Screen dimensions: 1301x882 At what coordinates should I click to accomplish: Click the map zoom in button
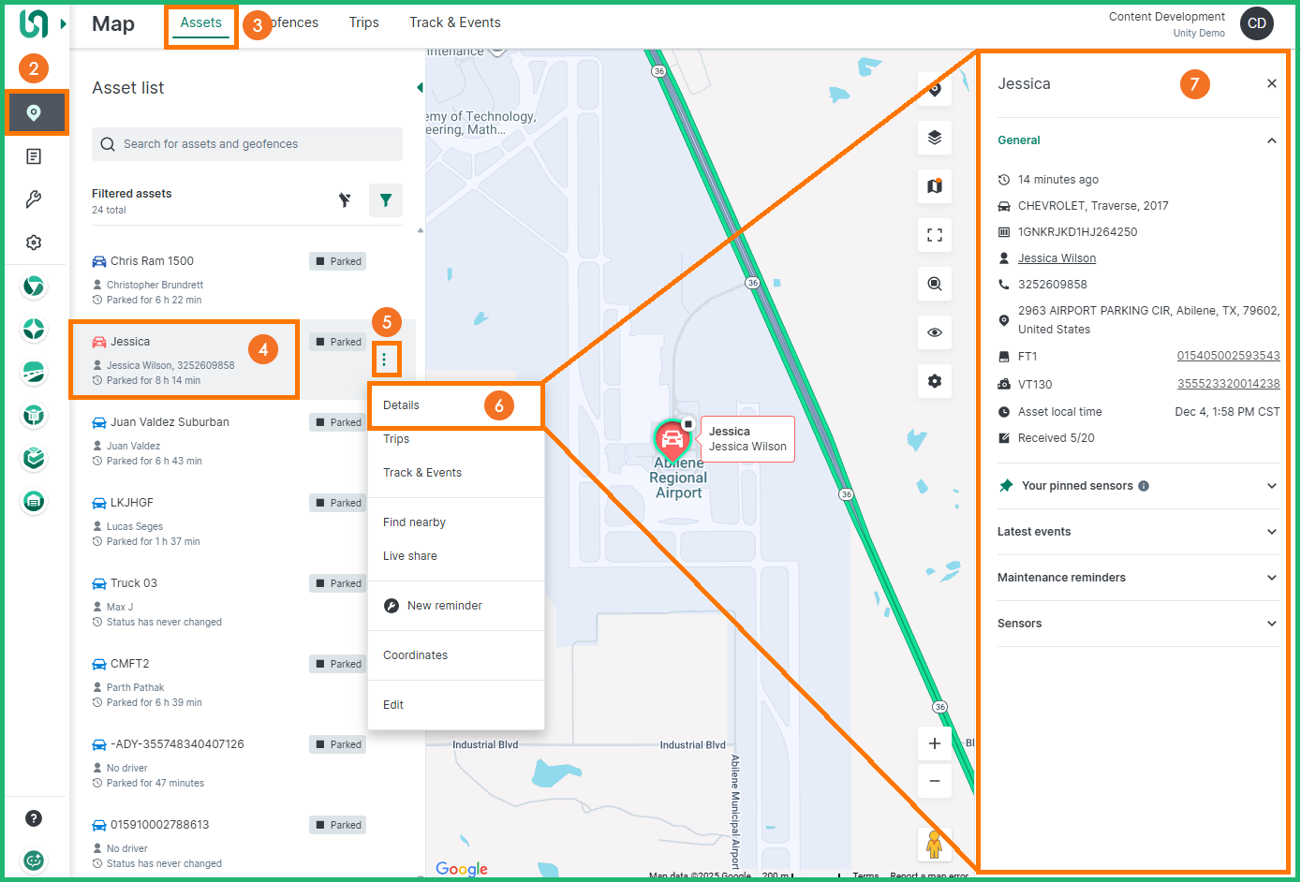934,743
